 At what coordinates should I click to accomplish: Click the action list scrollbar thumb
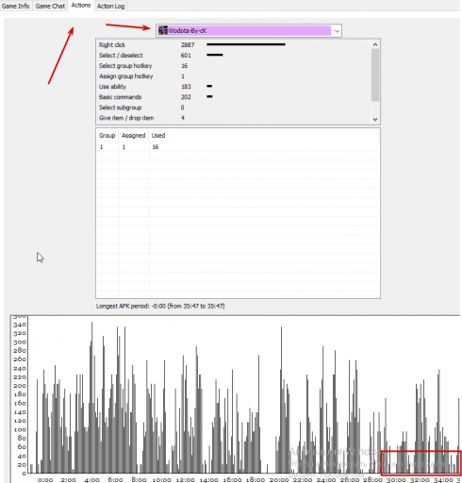point(375,75)
